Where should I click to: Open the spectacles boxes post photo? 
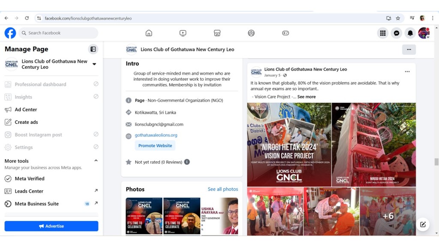[374, 145]
